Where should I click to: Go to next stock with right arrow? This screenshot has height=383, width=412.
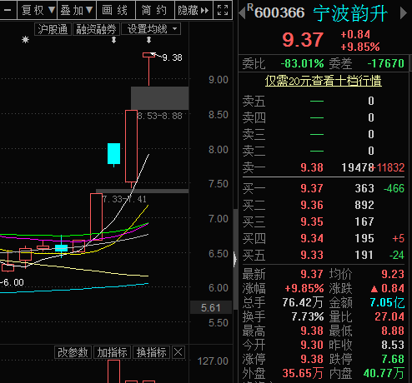click(x=403, y=12)
